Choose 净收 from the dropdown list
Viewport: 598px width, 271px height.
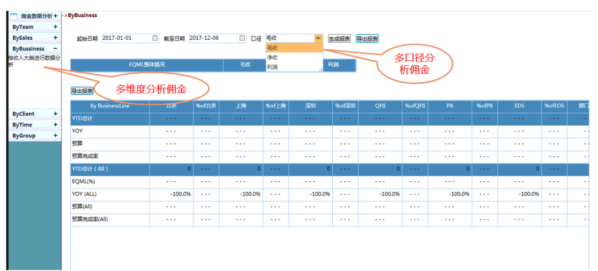click(x=293, y=57)
